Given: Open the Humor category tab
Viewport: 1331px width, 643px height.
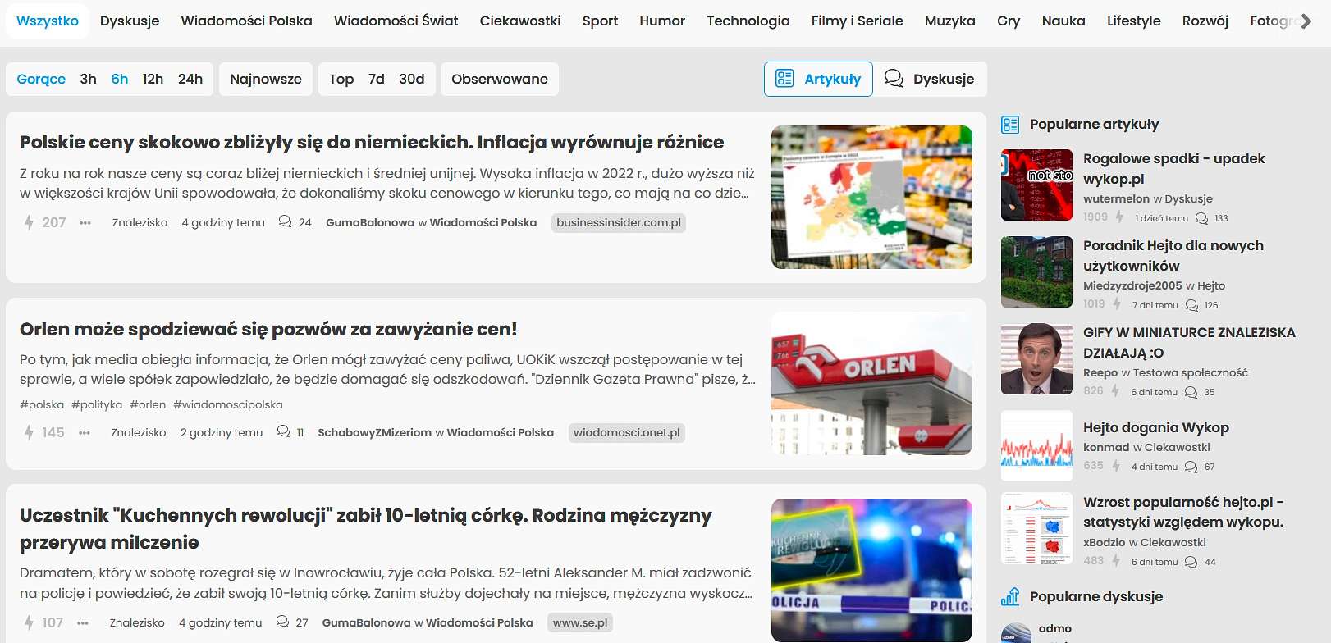Looking at the screenshot, I should coord(662,21).
